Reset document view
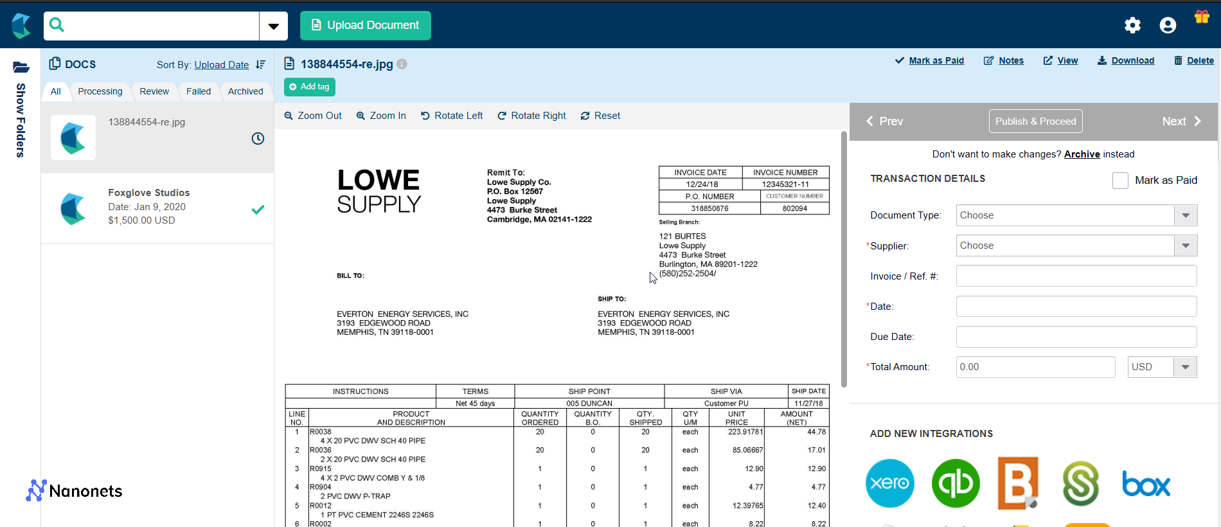Image resolution: width=1221 pixels, height=527 pixels. pyautogui.click(x=601, y=116)
